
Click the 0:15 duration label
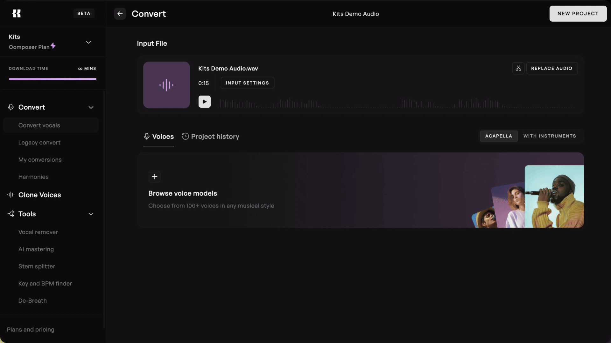[x=203, y=83]
